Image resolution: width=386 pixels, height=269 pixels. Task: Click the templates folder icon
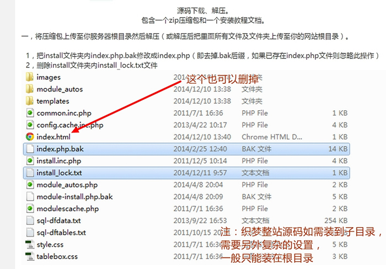[30, 101]
